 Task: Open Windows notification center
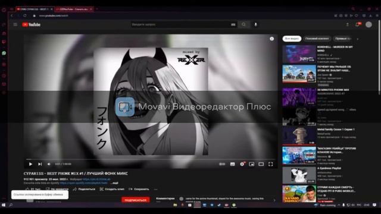374,205
